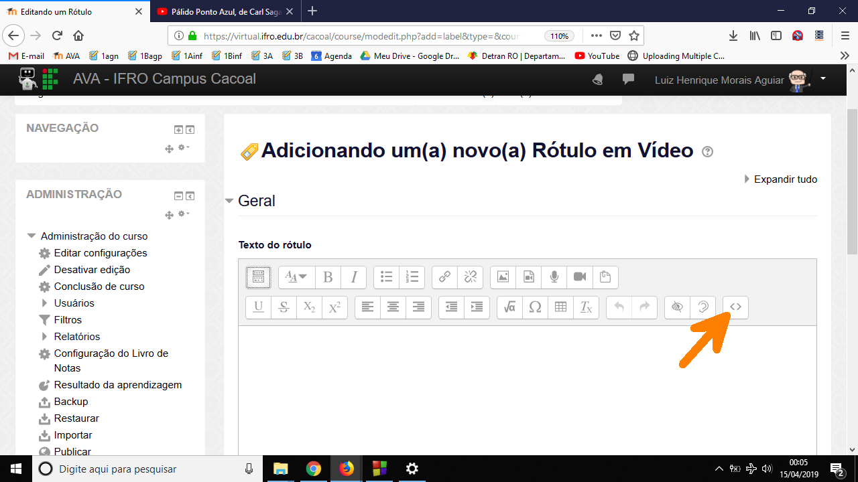Image resolution: width=858 pixels, height=482 pixels.
Task: Open the paragraph styles dropdown
Action: click(x=296, y=276)
